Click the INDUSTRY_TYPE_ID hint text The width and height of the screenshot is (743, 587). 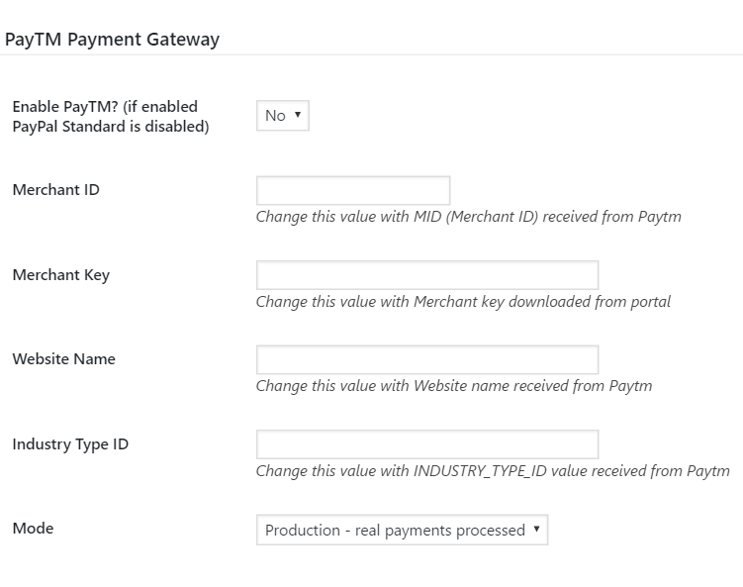493,471
